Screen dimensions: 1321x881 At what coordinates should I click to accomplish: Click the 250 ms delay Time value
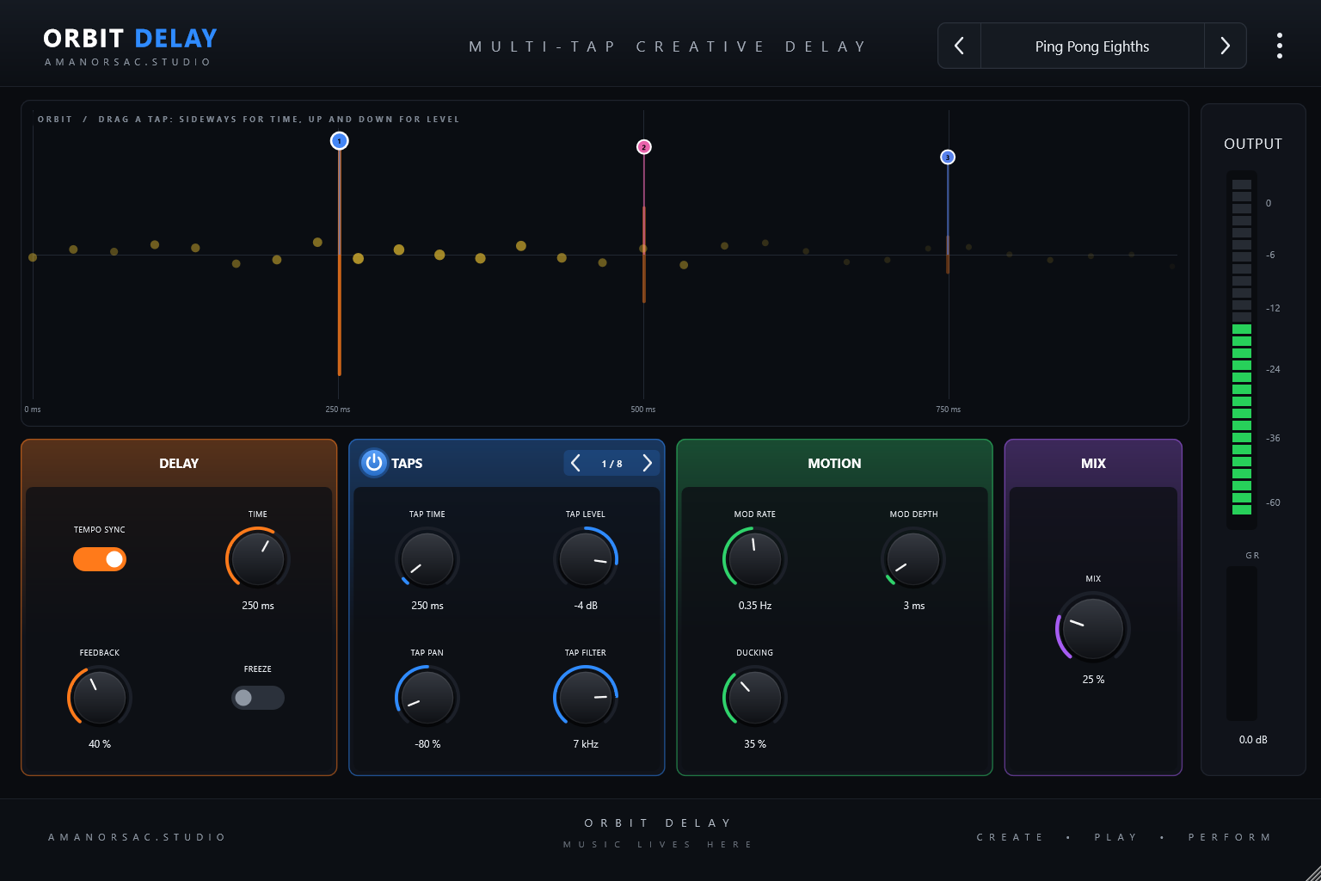pyautogui.click(x=258, y=606)
